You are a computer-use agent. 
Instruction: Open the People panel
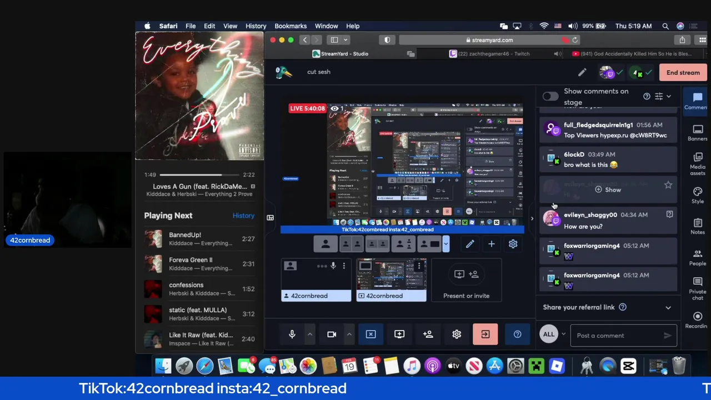click(698, 258)
